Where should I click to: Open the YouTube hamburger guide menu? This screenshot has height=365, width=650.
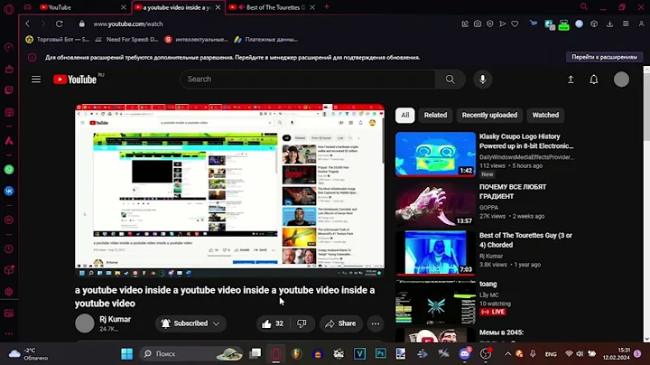click(36, 80)
